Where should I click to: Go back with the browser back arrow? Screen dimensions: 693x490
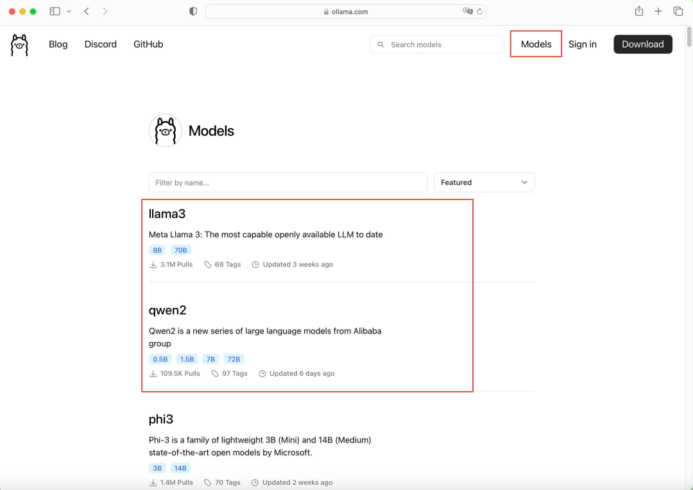pos(87,12)
